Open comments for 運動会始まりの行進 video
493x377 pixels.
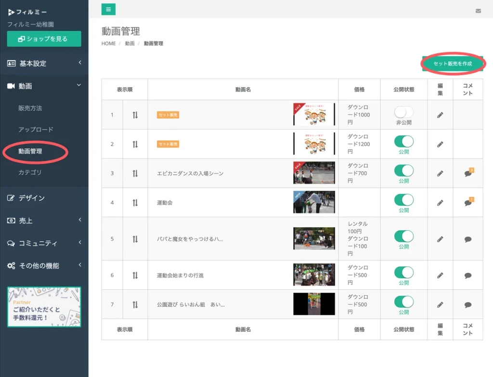[x=467, y=275]
